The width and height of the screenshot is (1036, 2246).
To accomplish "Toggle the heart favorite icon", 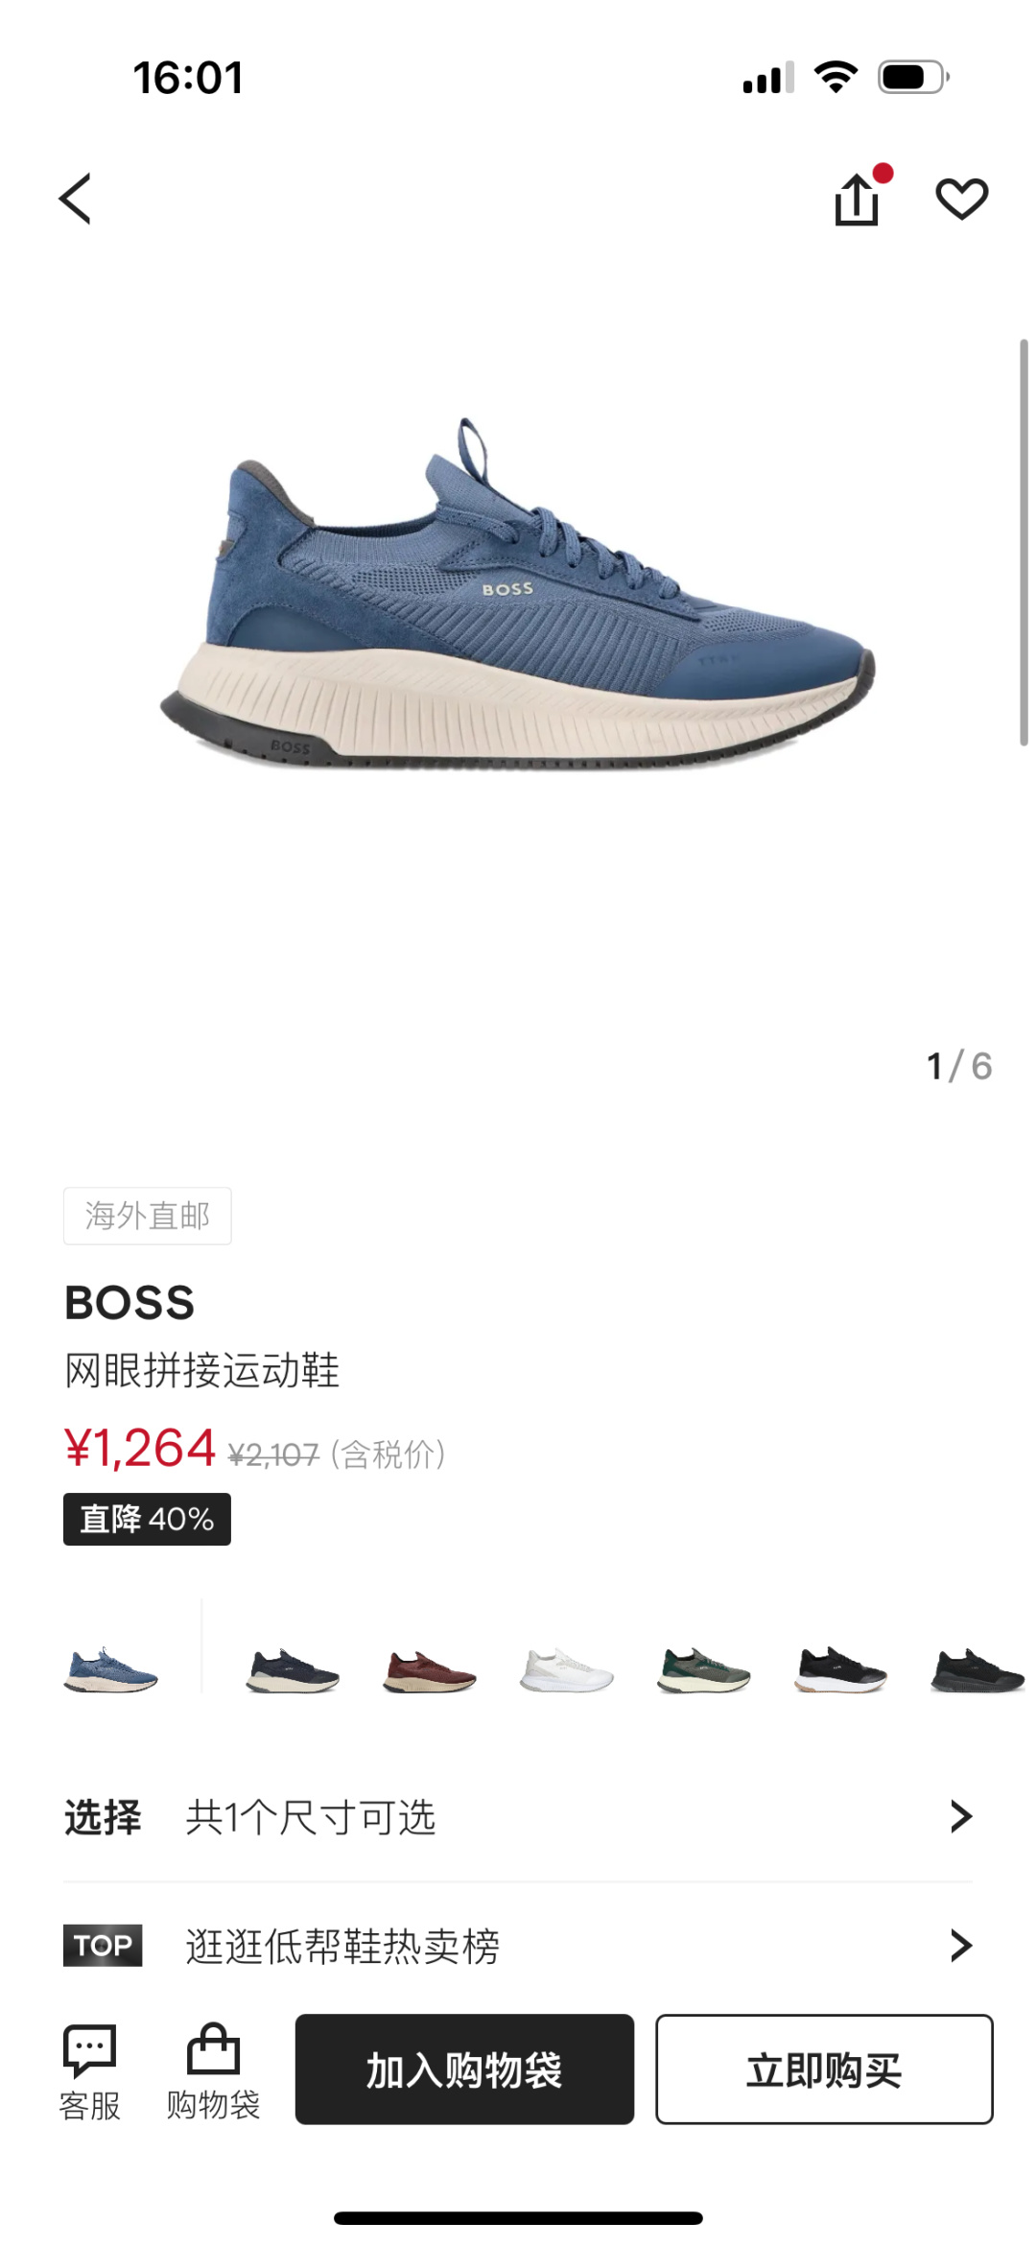I will (x=961, y=199).
